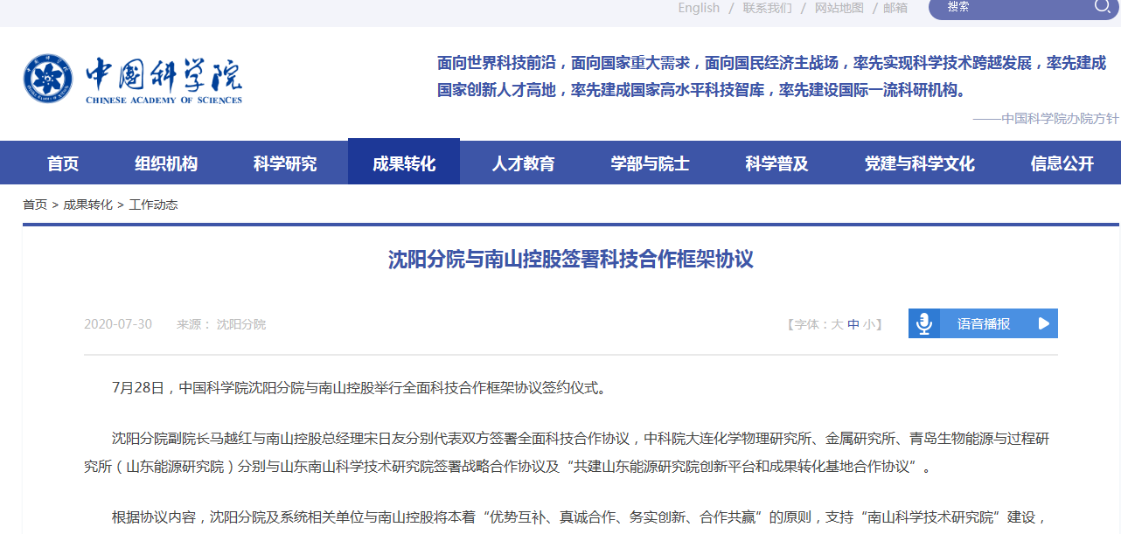This screenshot has width=1121, height=534.
Task: Click 工作动态 in the breadcrumb
Action: [x=153, y=205]
